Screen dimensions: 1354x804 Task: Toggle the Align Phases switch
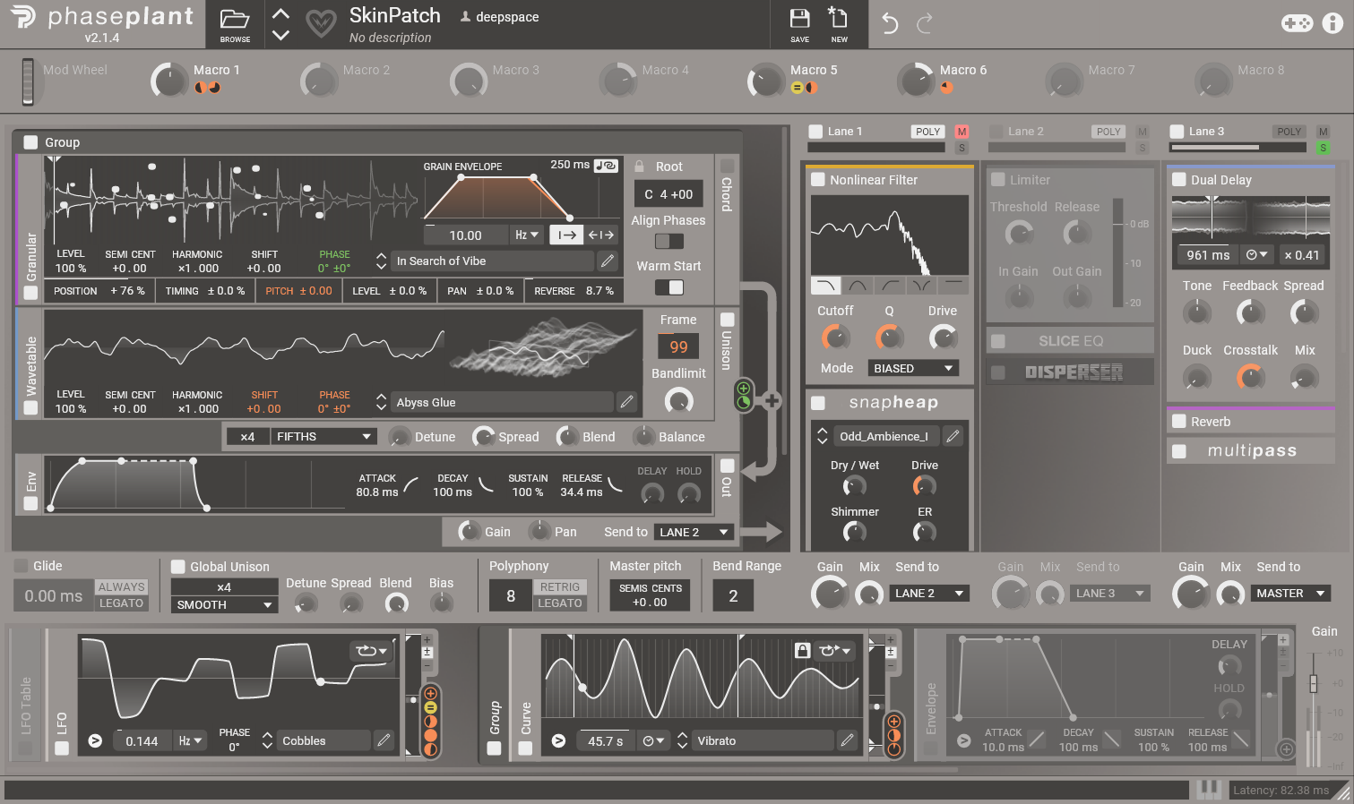668,241
